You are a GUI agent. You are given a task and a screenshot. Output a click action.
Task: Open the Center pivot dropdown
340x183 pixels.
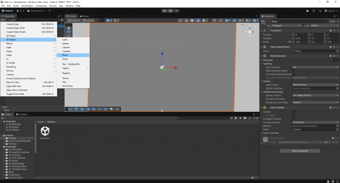[x=74, y=21]
